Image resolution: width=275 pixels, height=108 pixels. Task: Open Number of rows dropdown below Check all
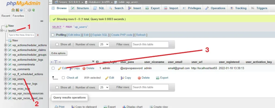[104, 87]
